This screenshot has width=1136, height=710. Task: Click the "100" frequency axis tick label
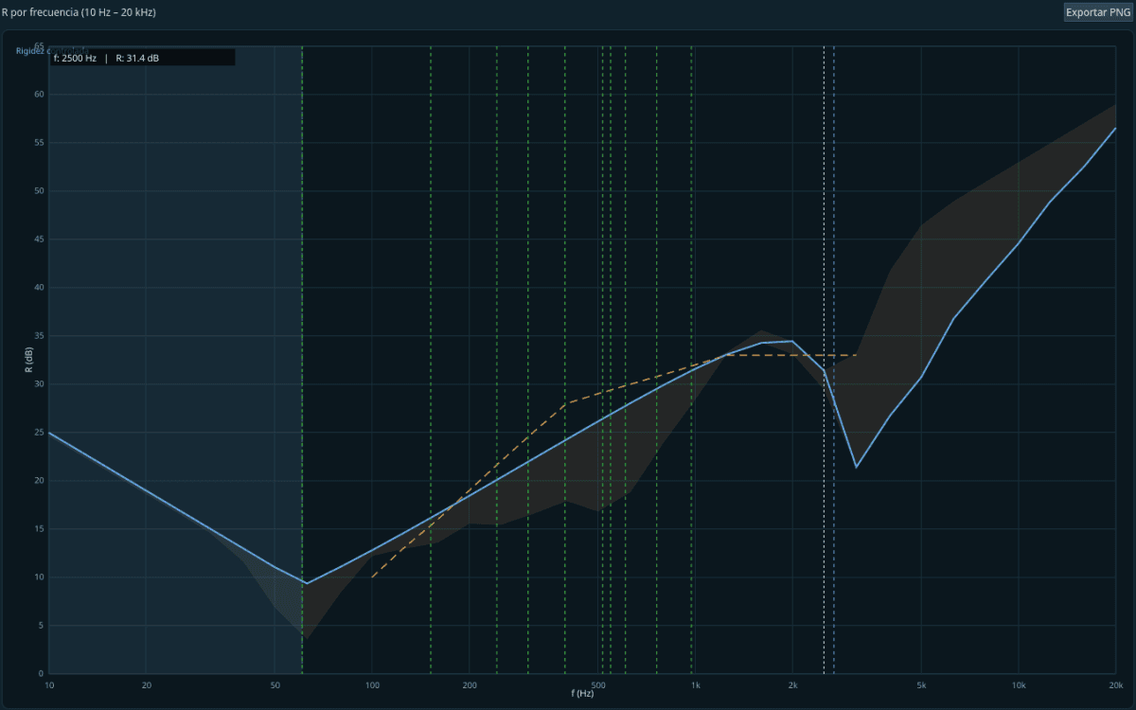point(372,684)
